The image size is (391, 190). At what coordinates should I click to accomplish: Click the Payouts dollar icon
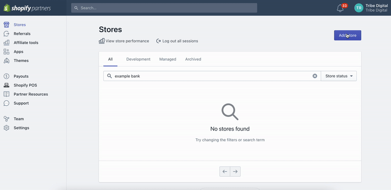point(6,76)
